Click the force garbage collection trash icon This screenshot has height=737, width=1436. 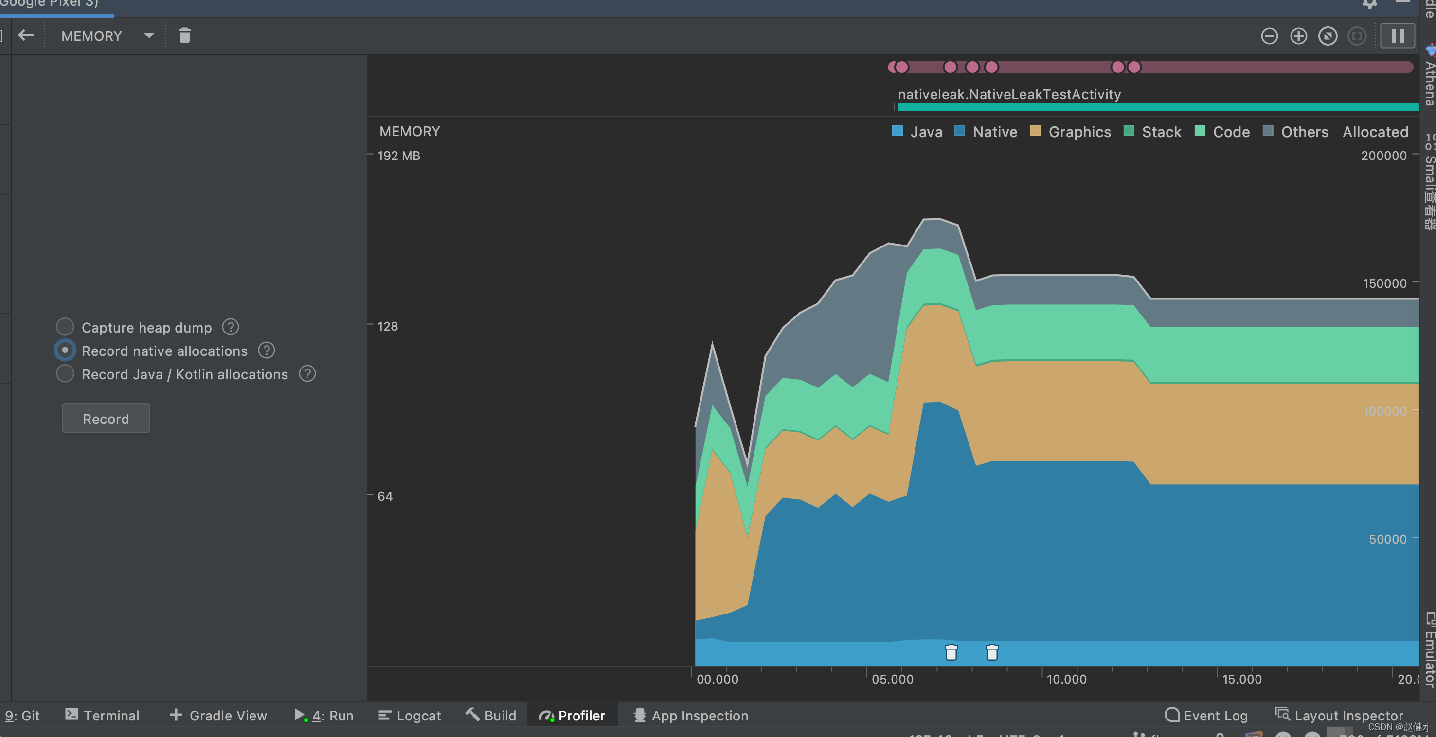click(x=184, y=35)
